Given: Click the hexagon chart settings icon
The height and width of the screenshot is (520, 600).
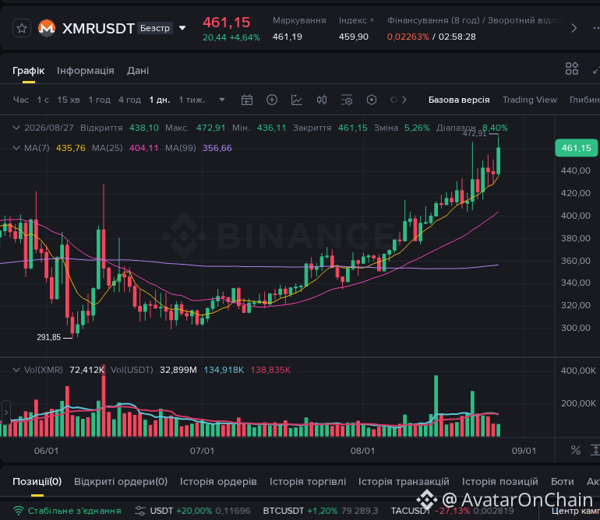Looking at the screenshot, I should coord(372,100).
